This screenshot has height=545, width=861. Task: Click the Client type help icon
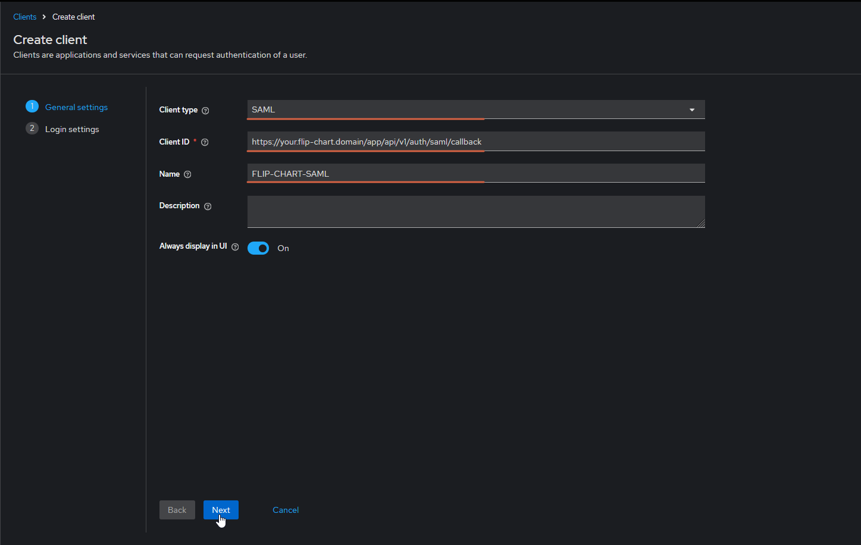click(x=205, y=110)
